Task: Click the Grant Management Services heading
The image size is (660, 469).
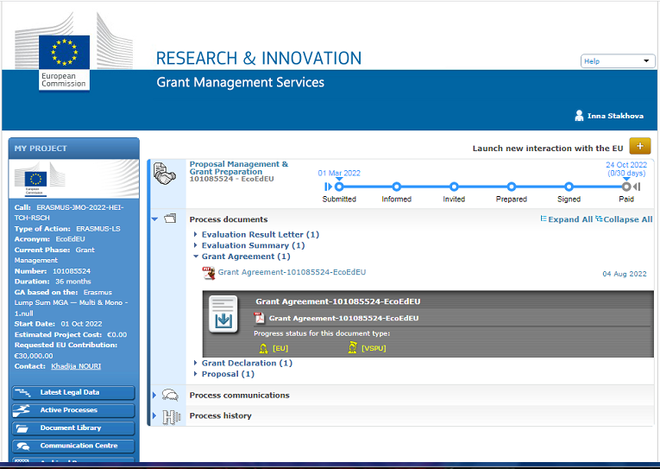Action: point(241,82)
